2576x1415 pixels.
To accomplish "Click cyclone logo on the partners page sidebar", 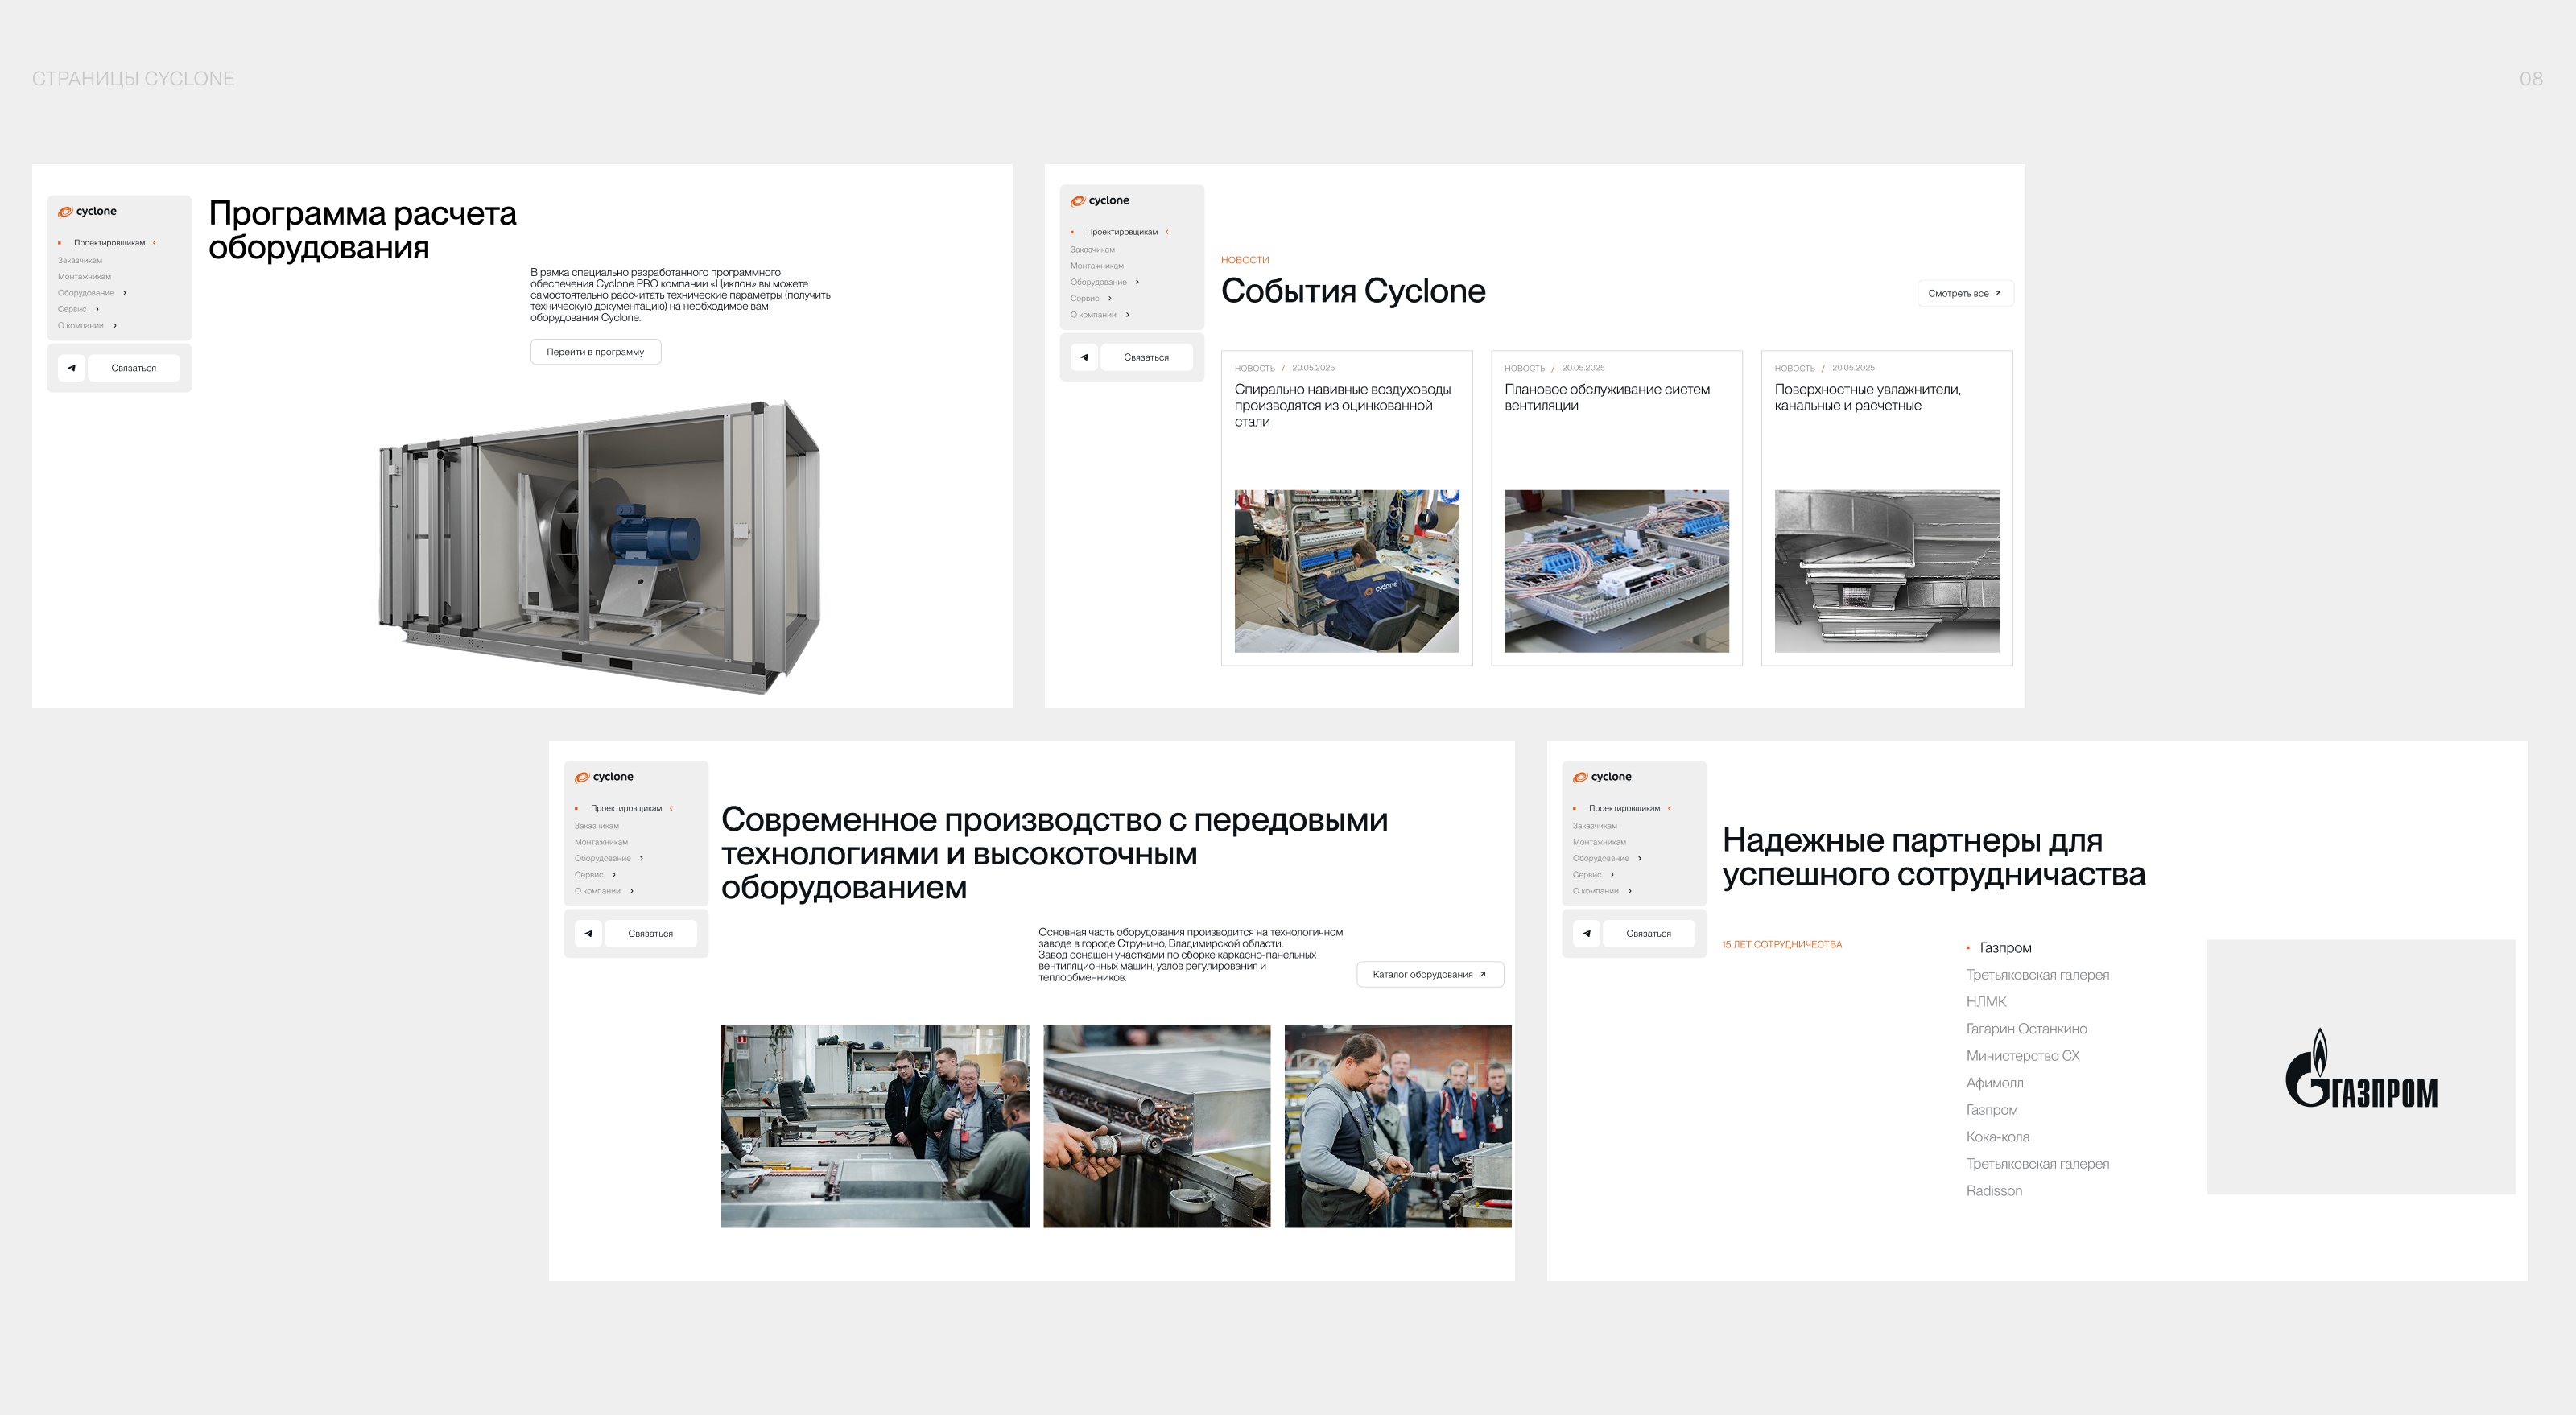I will tap(1601, 777).
